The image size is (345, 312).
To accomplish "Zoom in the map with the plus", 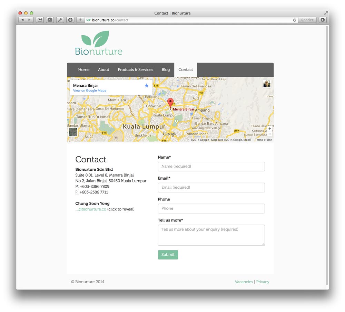I will 269,129.
